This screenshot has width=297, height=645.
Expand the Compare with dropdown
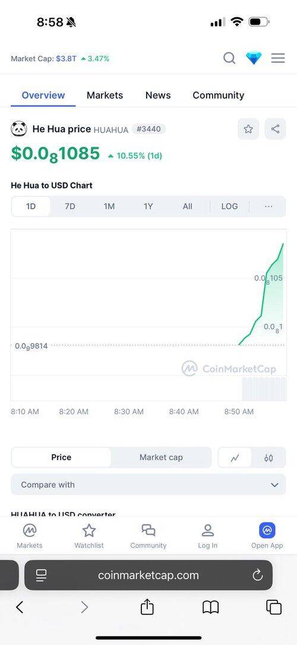point(148,484)
